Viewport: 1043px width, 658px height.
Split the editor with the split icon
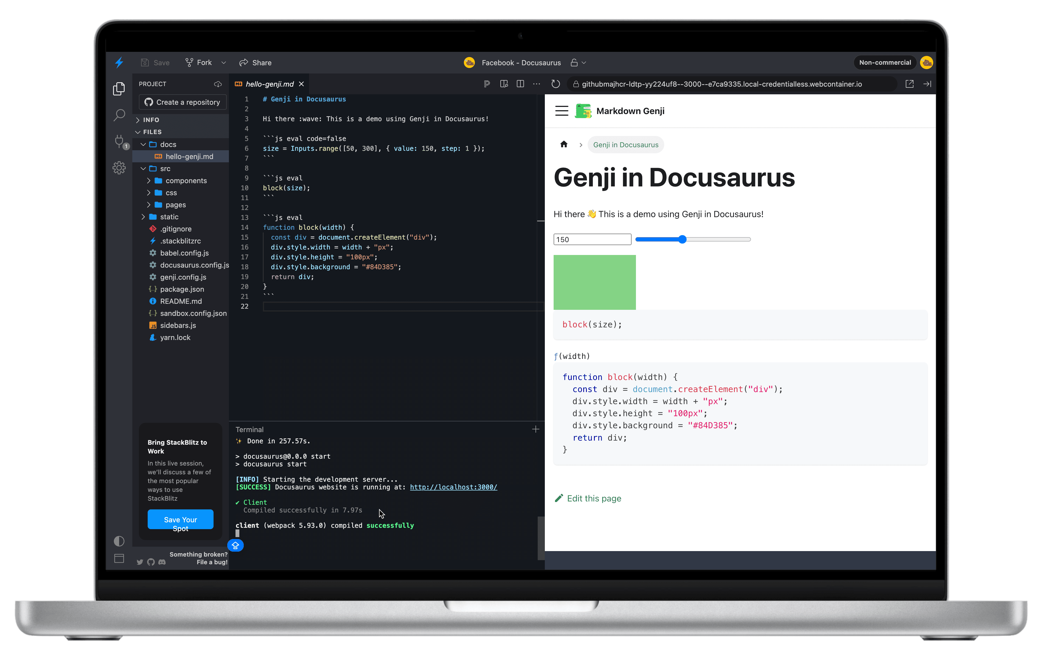520,84
